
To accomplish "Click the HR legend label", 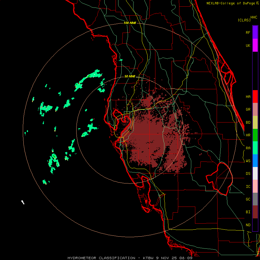I will point(248,135).
